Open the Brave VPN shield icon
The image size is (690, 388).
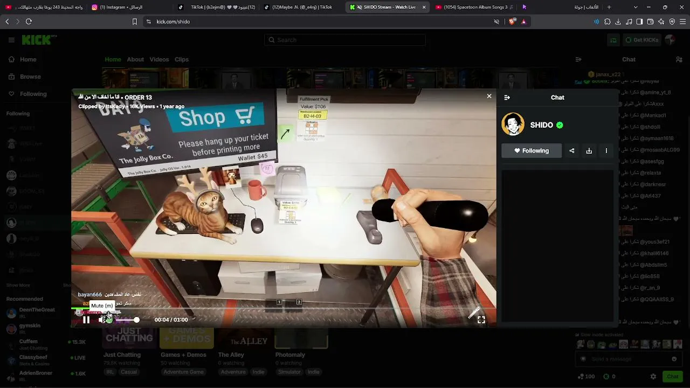tap(672, 22)
